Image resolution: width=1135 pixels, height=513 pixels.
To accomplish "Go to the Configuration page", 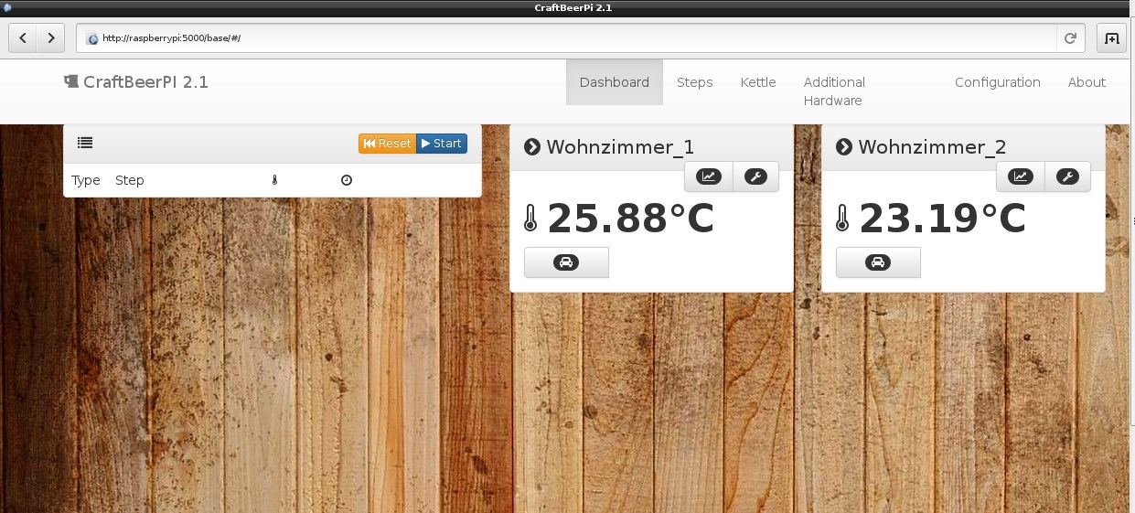I will click(x=997, y=82).
